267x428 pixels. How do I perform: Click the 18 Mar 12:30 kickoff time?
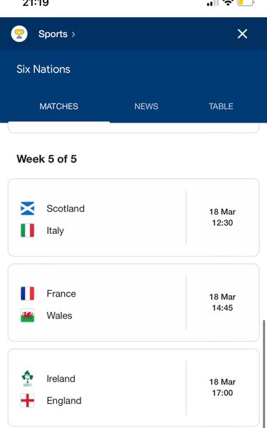222,218
